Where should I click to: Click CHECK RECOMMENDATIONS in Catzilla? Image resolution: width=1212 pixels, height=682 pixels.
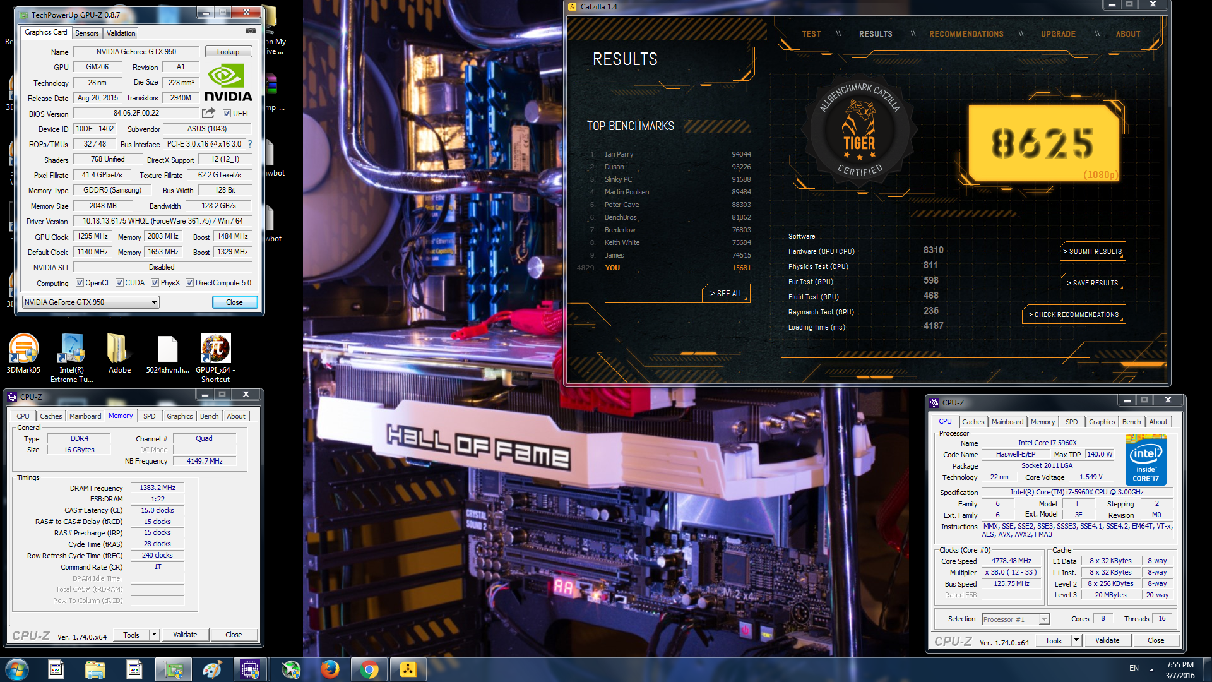click(1073, 314)
